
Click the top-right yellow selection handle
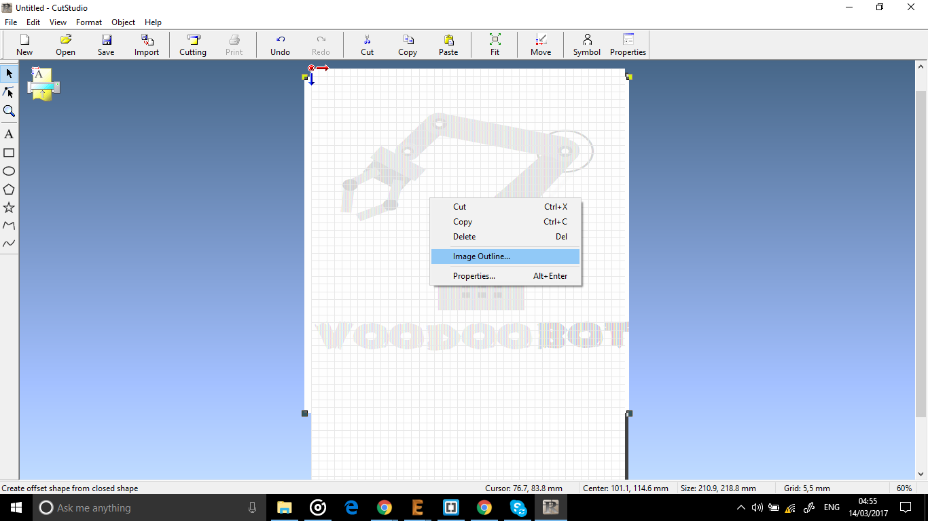click(x=629, y=77)
